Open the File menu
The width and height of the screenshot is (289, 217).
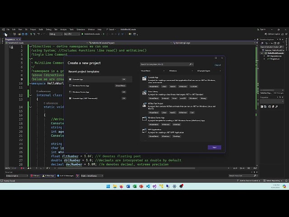[x=8, y=29]
